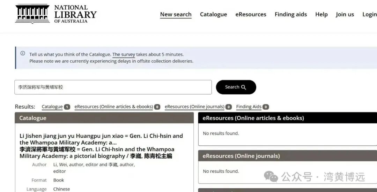
Task: Open the Help navigation item
Action: point(321,14)
